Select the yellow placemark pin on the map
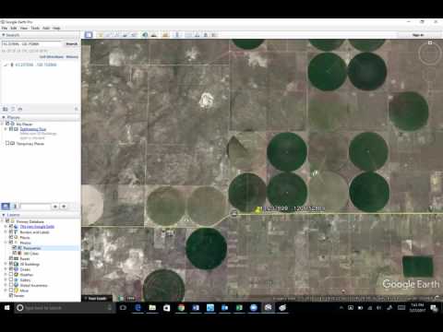 tap(258, 209)
